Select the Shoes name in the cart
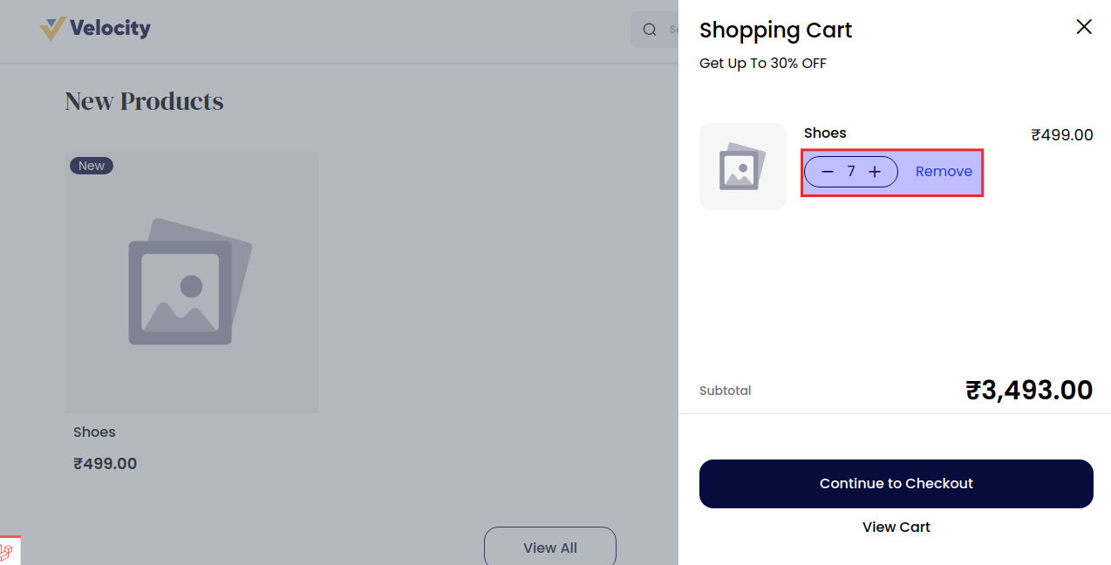Screen dimensions: 1111x565 click(825, 133)
